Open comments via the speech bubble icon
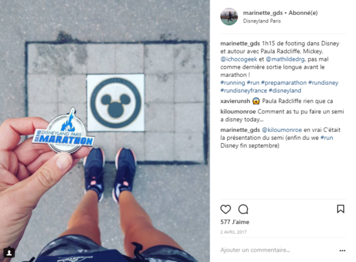The height and width of the screenshot is (262, 356). click(x=243, y=209)
